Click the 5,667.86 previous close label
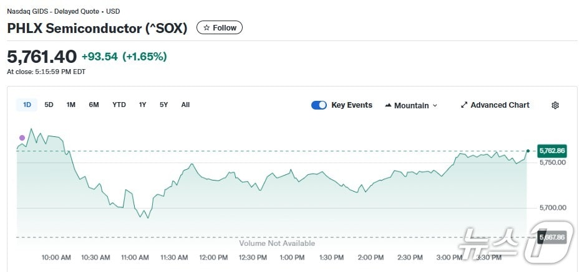582x272 pixels. (x=551, y=237)
